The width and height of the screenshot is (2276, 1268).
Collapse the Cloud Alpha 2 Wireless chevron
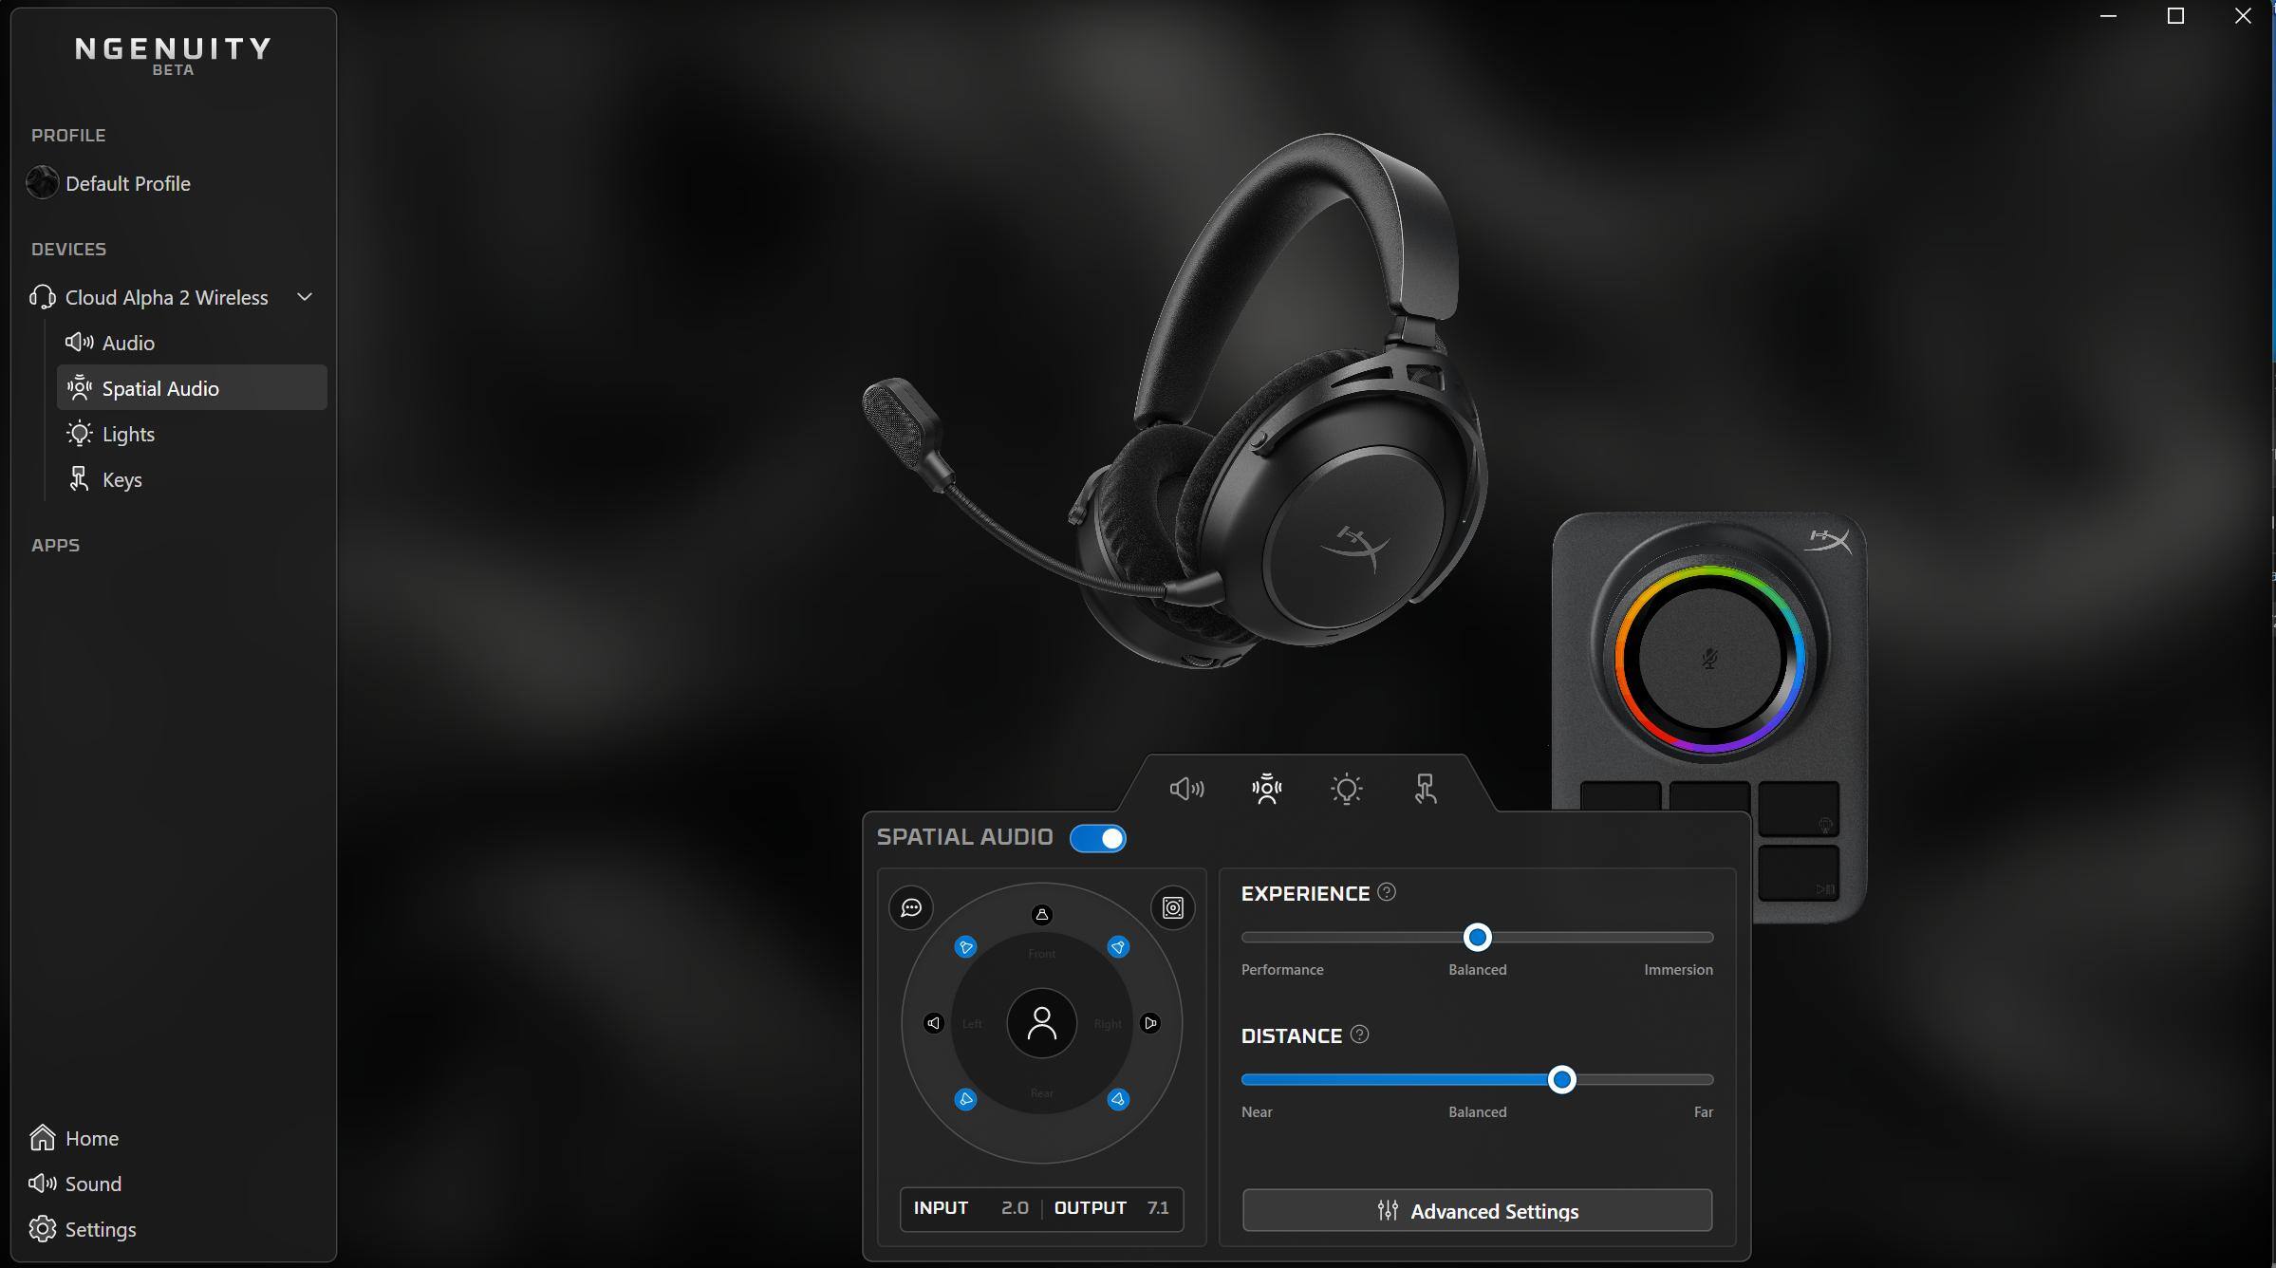305,297
